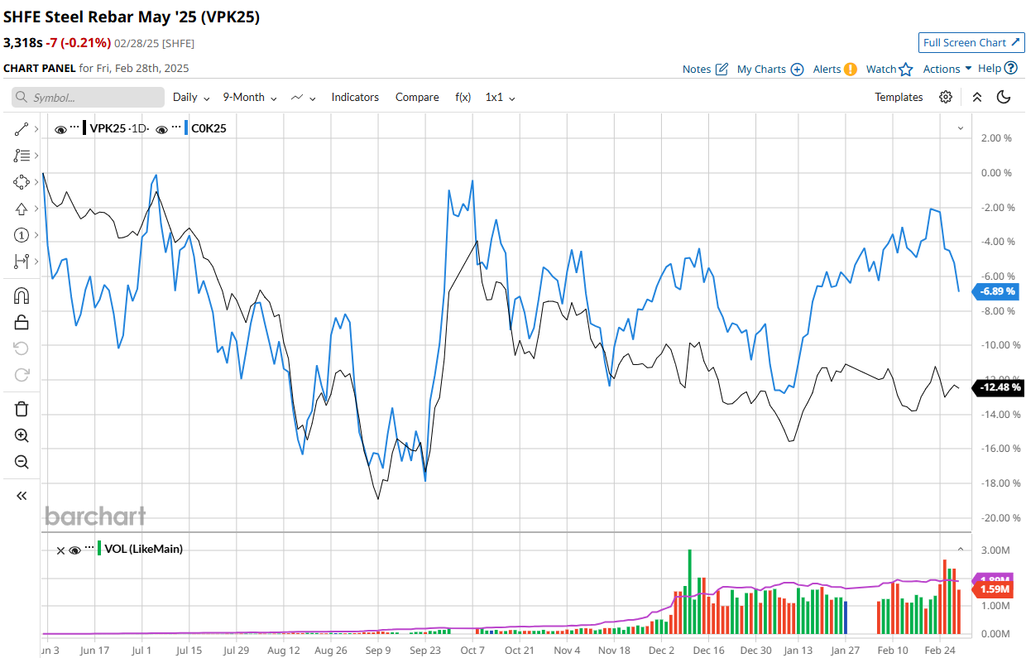Open the chart type line dropdown

coord(304,98)
